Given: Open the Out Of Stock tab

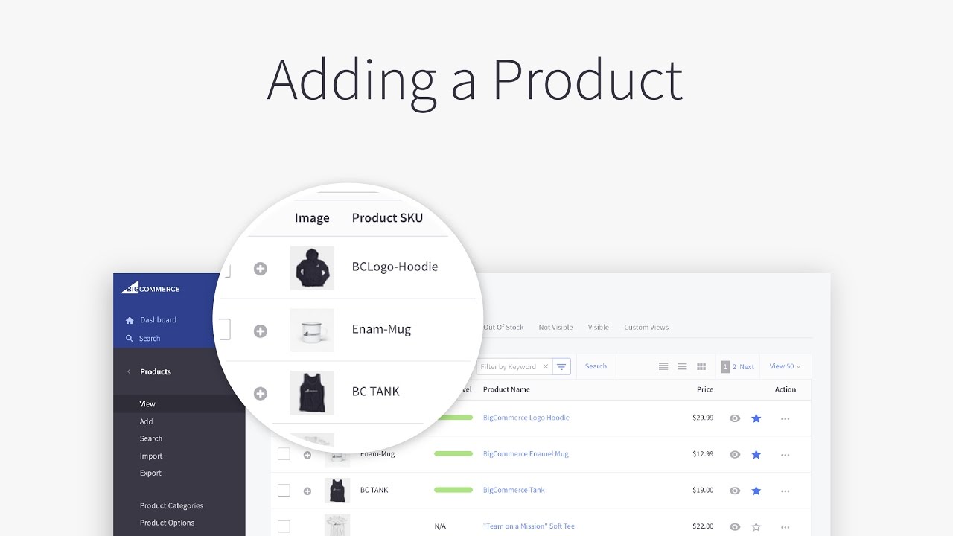Looking at the screenshot, I should tap(503, 328).
